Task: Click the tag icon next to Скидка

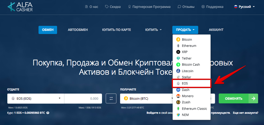Action: [107, 7]
